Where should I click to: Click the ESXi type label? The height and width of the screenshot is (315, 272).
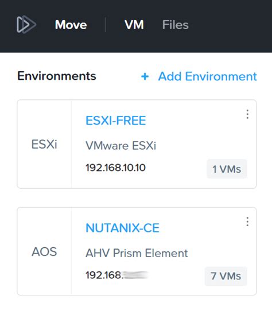click(x=44, y=144)
